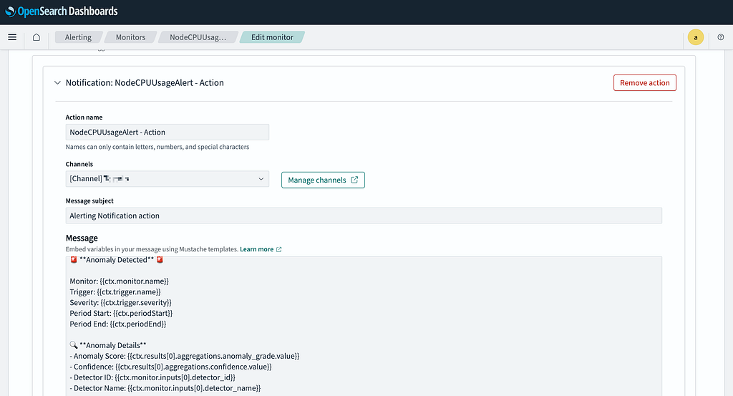Click inside the Message text area
733x396 pixels.
(364, 327)
